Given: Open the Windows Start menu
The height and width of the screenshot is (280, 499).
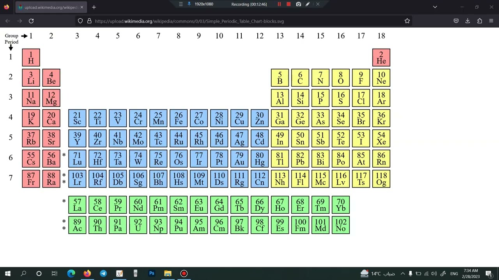Looking at the screenshot, I should coord(7,273).
